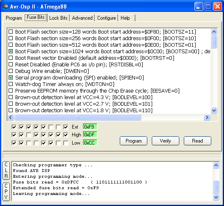This screenshot has width=224, height=206.
Task: Open the Lock Bits tab
Action: click(x=58, y=18)
